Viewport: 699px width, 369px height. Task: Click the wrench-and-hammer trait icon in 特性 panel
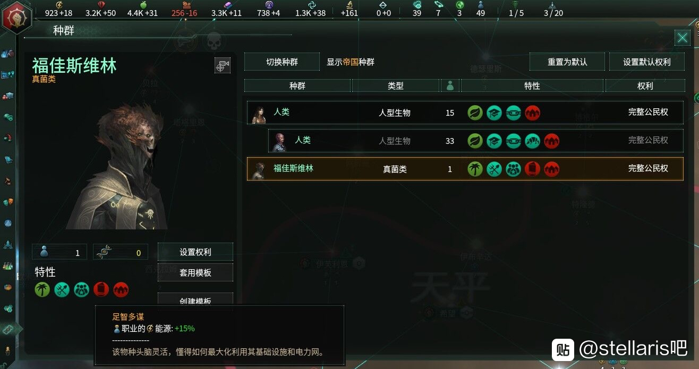[62, 289]
